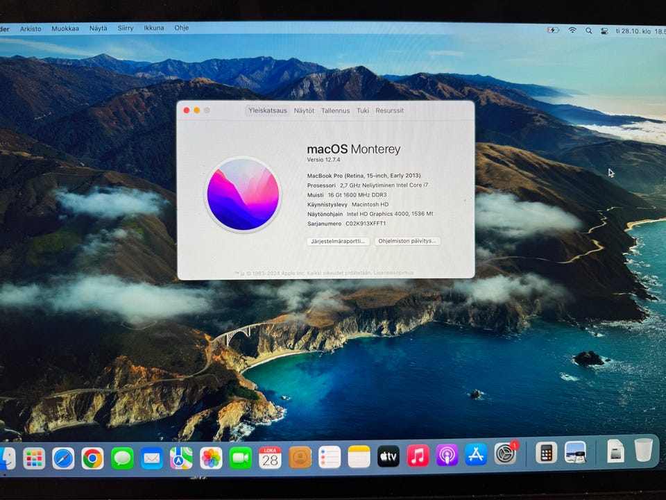Image resolution: width=666 pixels, height=500 pixels.
Task: Open the Music app in the Dock
Action: click(418, 456)
